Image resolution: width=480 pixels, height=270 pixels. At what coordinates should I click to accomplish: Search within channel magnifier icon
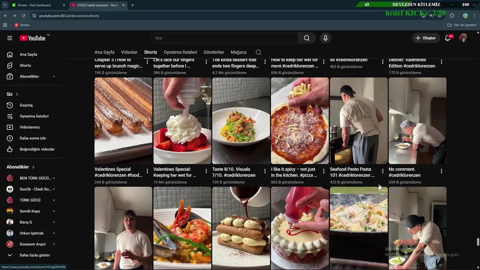tap(258, 52)
